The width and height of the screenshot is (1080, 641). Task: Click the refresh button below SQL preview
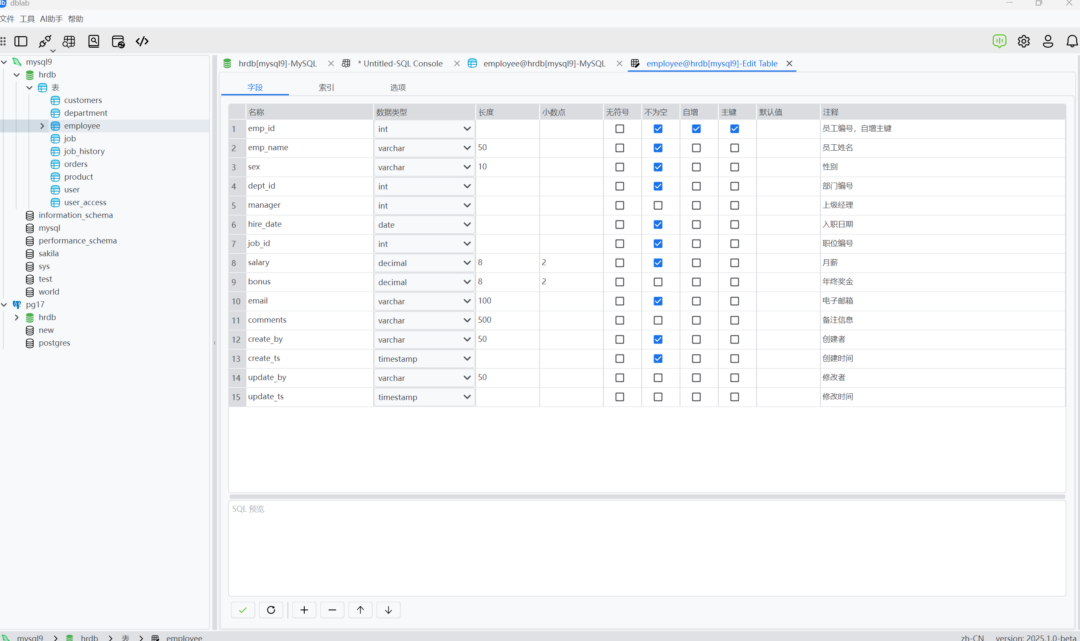point(271,610)
